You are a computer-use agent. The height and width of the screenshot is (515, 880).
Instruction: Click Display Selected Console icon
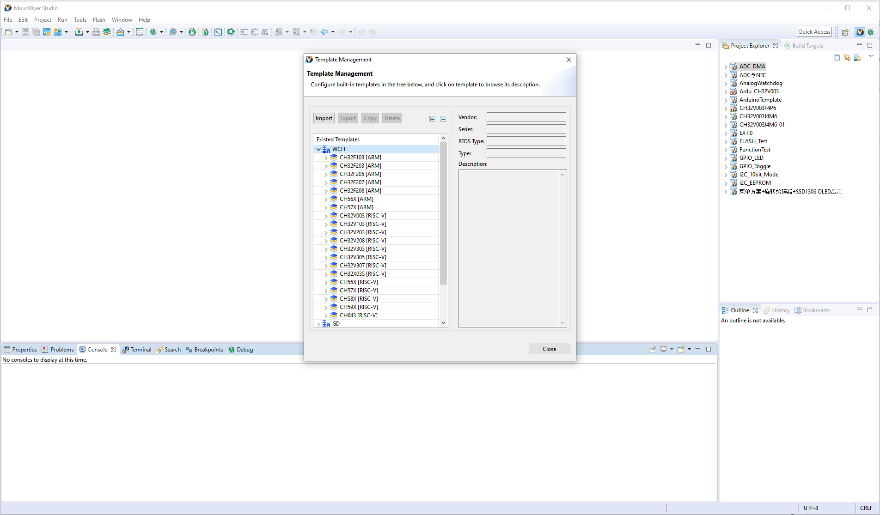click(664, 349)
